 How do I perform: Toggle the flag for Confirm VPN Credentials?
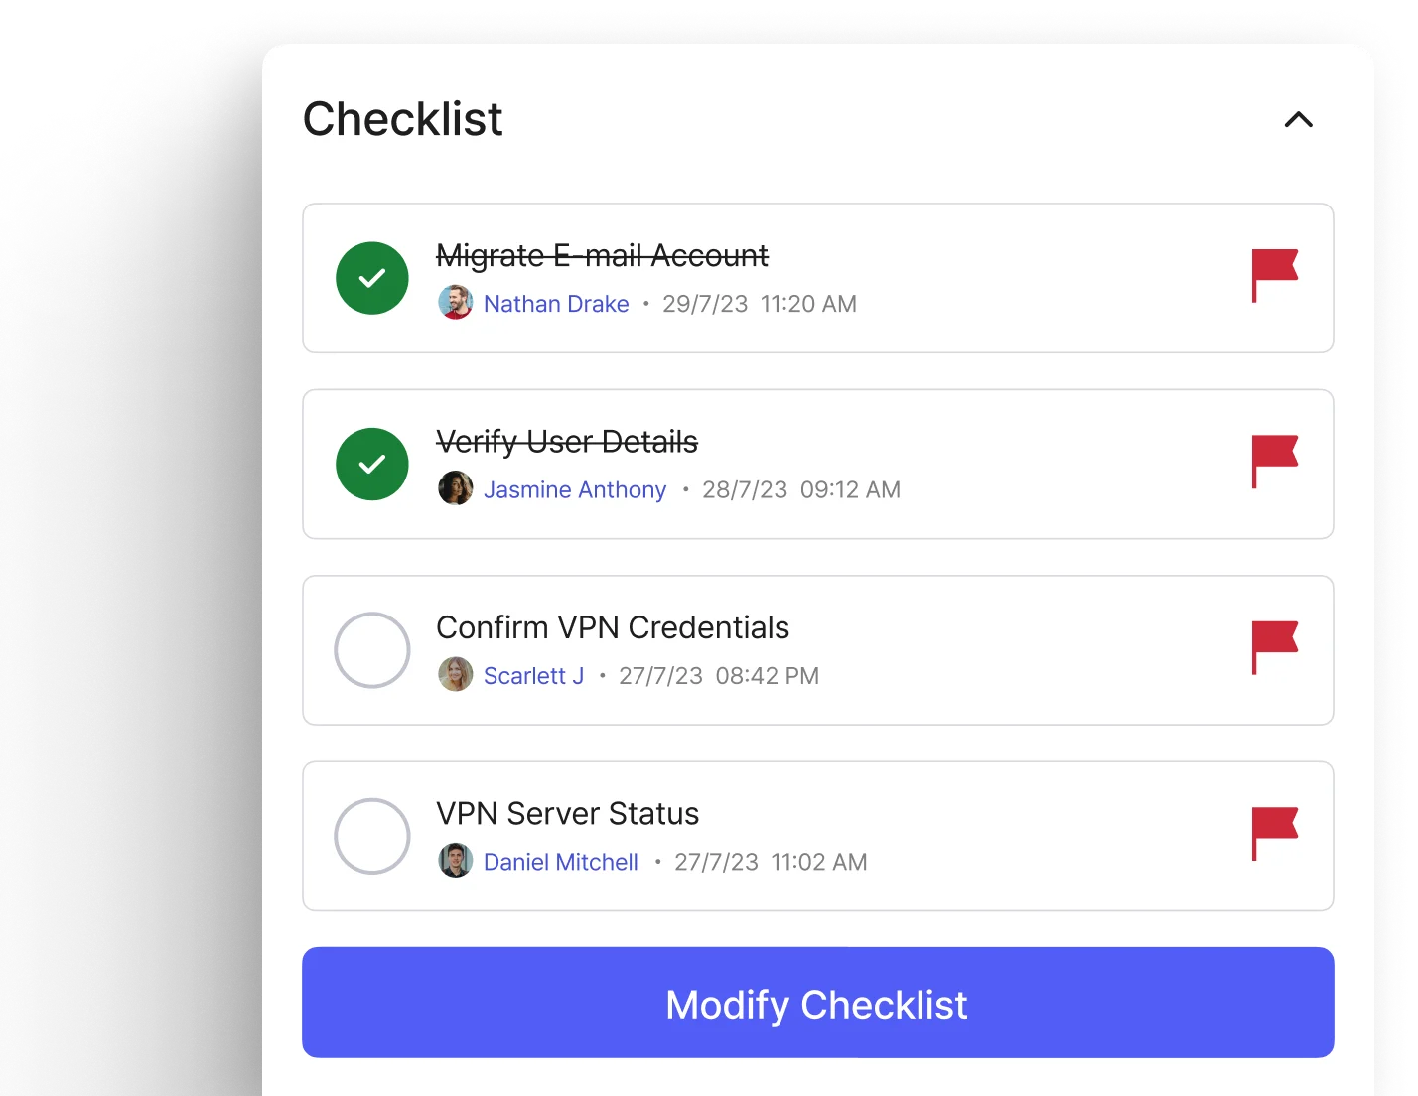[1274, 646]
